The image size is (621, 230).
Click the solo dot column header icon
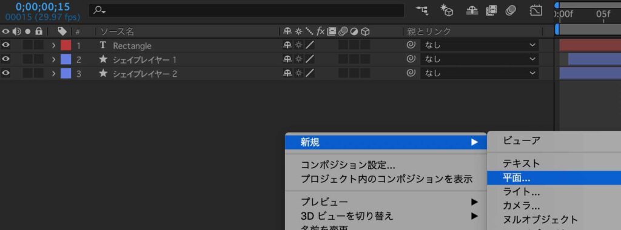(28, 31)
